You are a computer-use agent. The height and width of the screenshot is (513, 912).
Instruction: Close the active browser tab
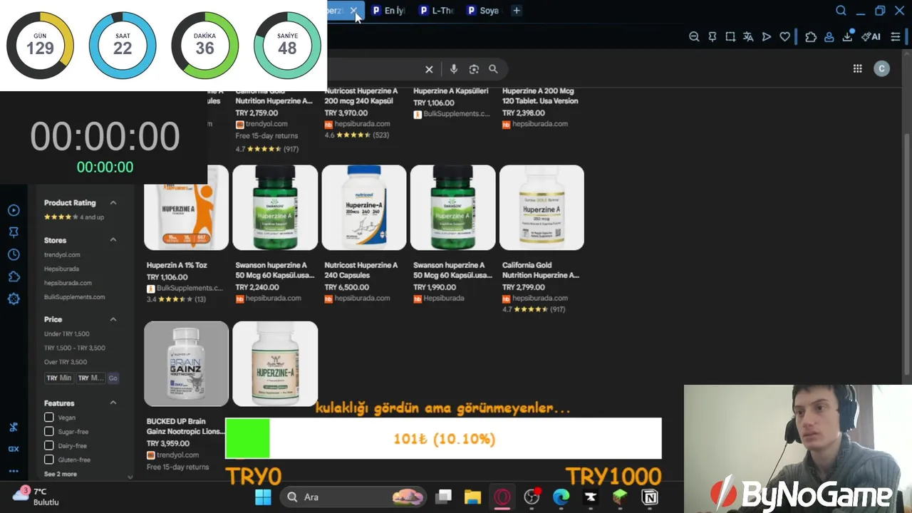[353, 11]
